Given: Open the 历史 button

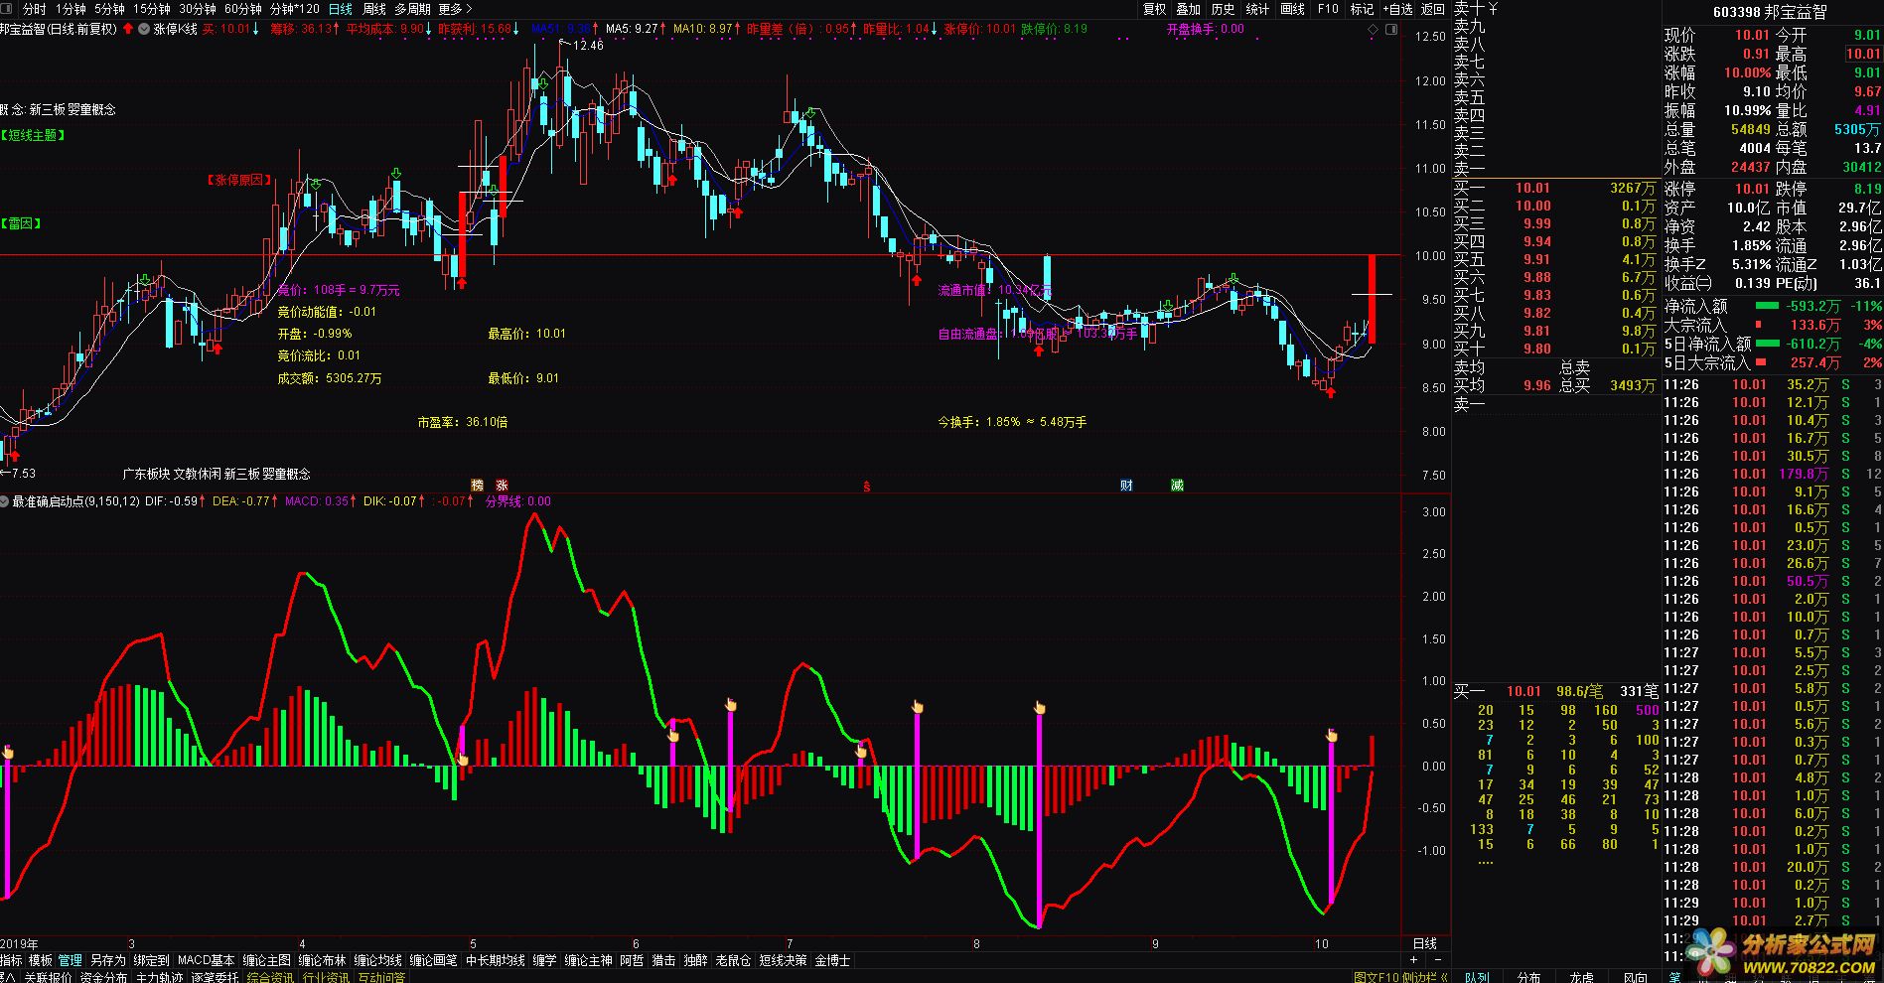Looking at the screenshot, I should point(1223,9).
